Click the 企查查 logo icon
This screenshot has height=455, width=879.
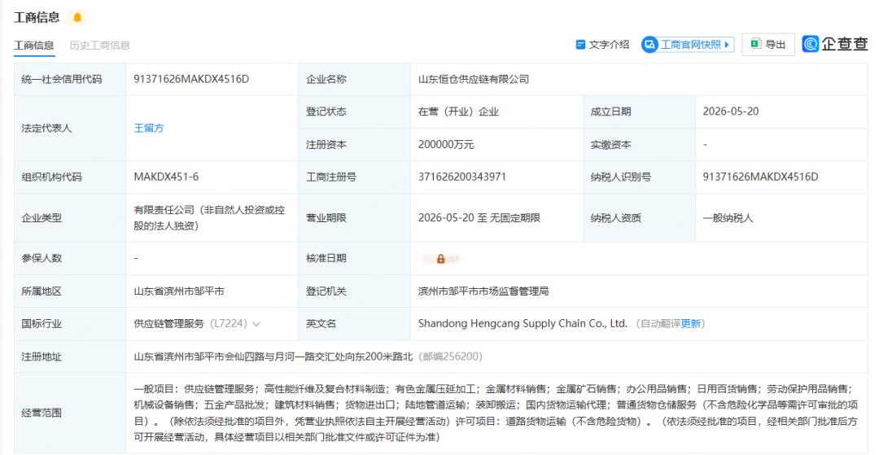(810, 44)
